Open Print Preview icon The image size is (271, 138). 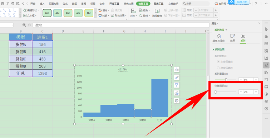pos(18,4)
